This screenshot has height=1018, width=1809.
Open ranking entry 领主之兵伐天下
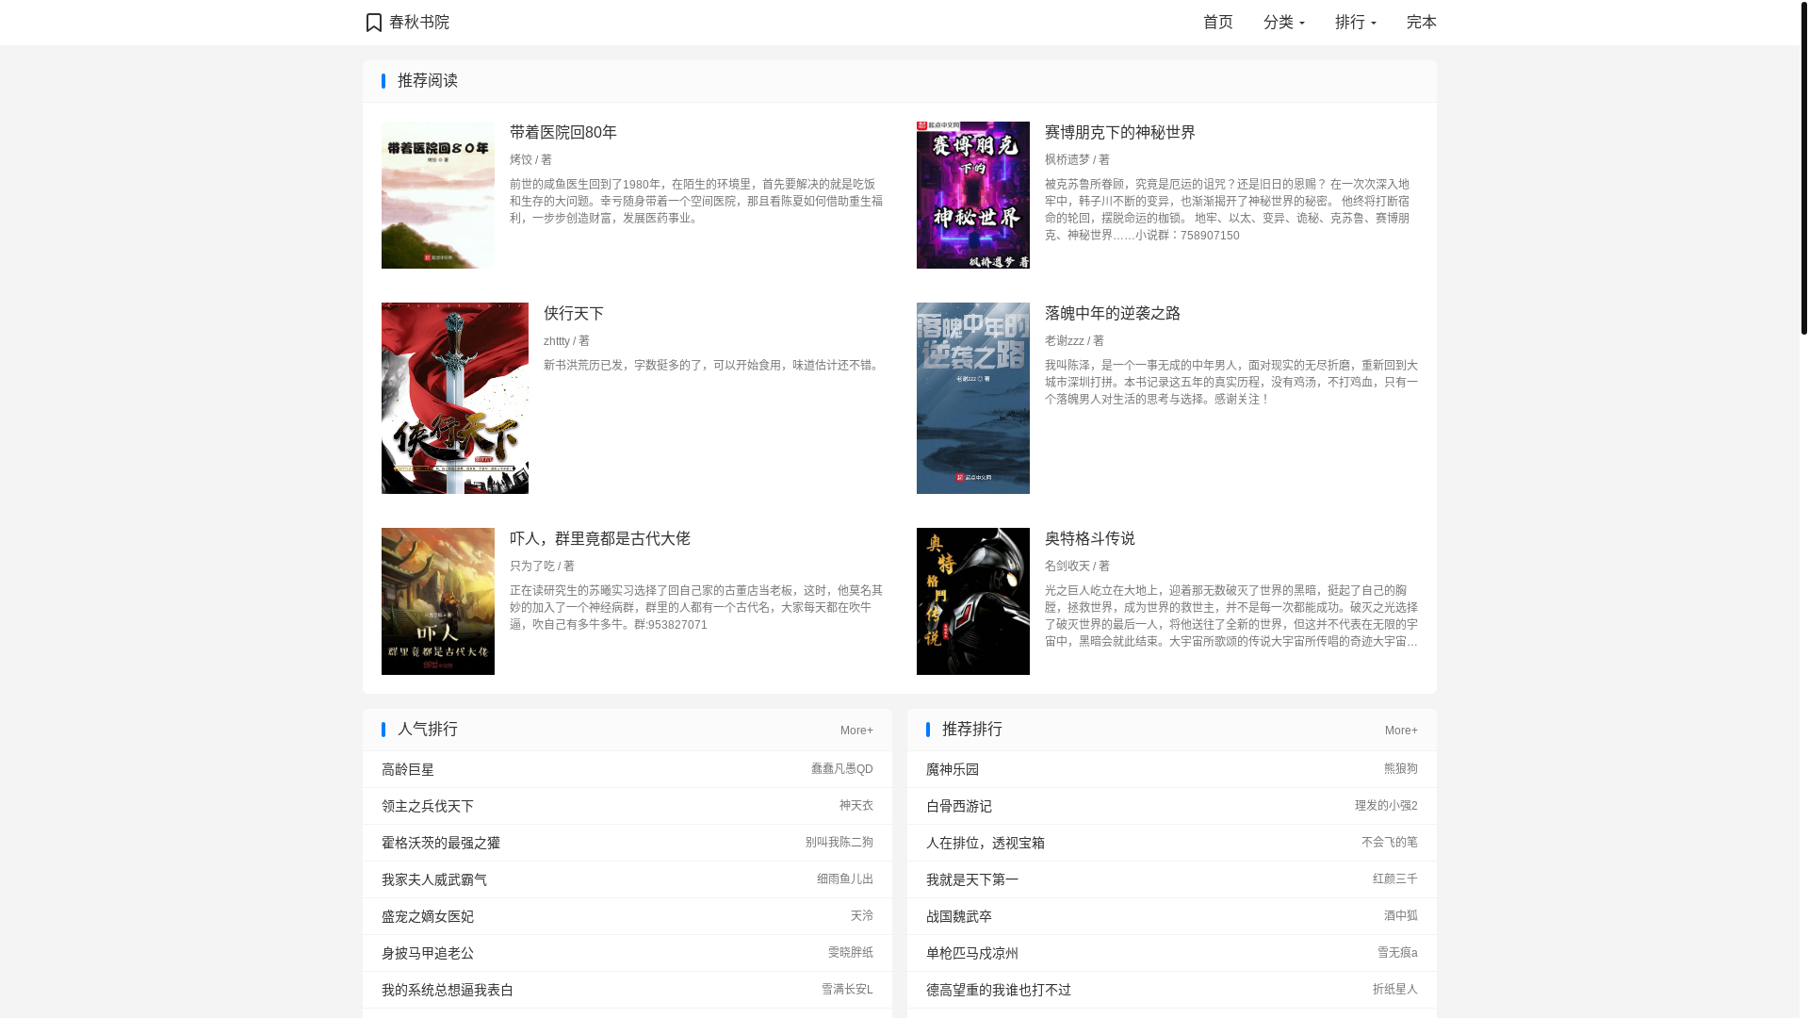[x=428, y=807]
